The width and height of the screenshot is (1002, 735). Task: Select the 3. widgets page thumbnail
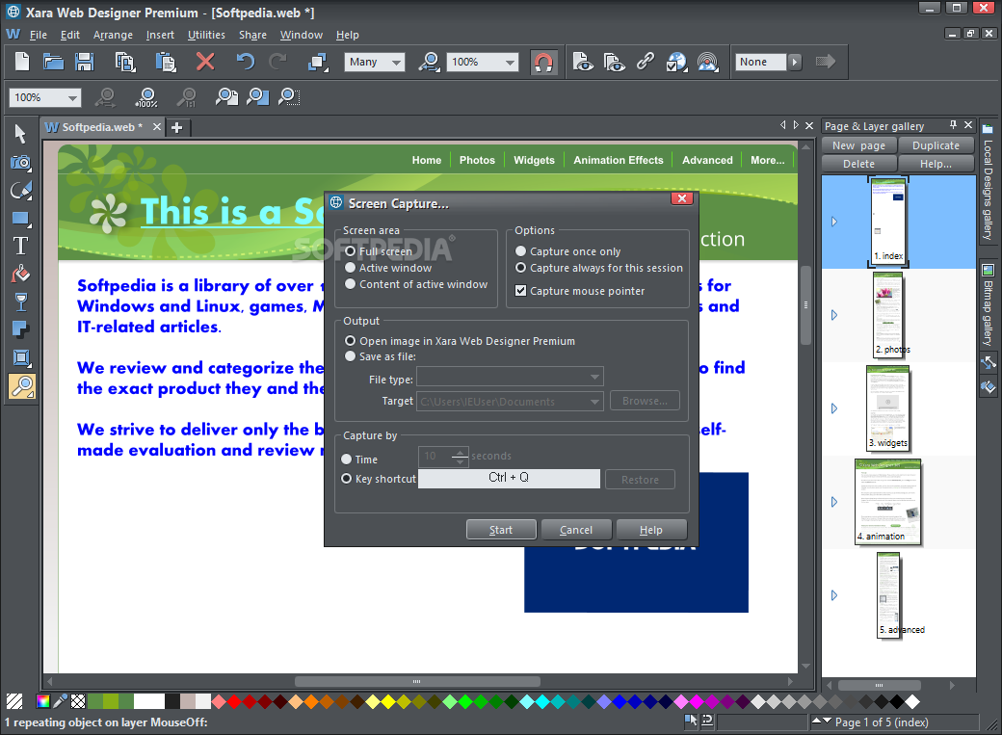888,408
